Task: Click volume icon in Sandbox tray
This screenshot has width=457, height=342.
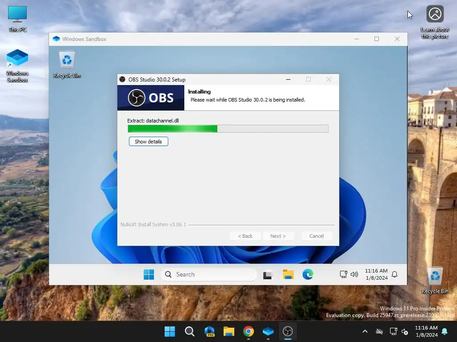Action: pyautogui.click(x=354, y=274)
